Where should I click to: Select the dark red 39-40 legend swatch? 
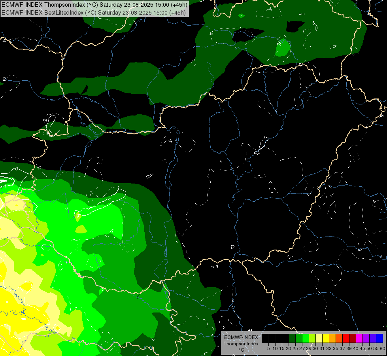point(353,338)
